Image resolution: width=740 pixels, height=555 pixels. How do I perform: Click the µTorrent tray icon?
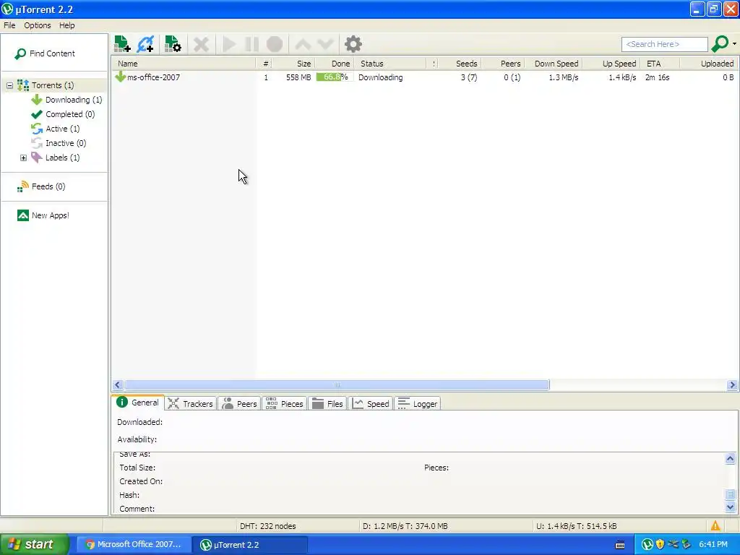[x=647, y=545]
